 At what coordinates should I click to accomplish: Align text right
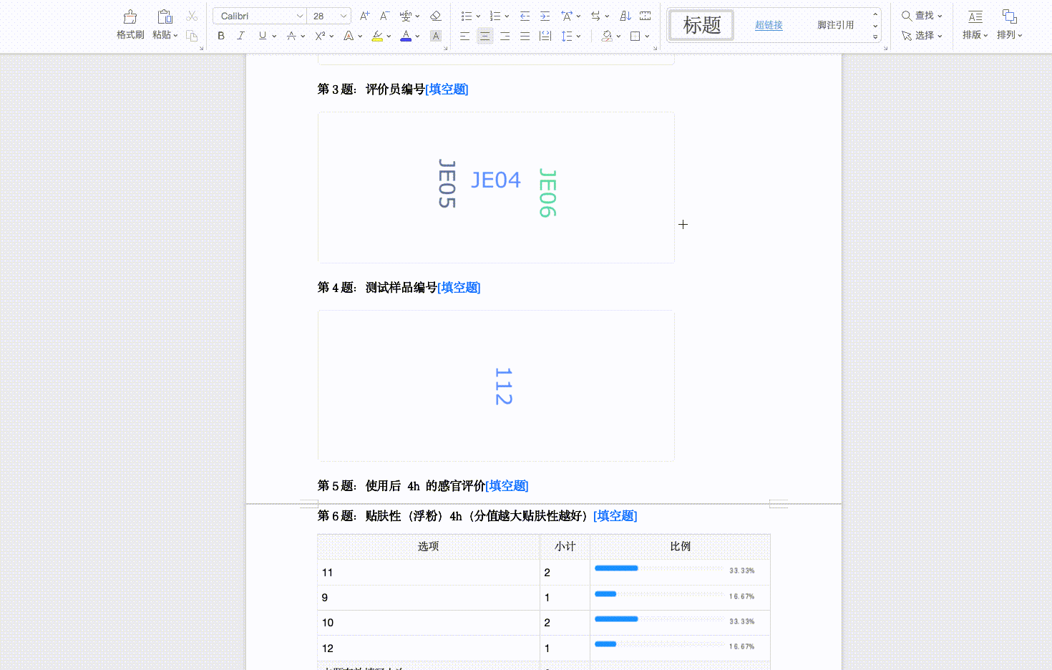(505, 36)
